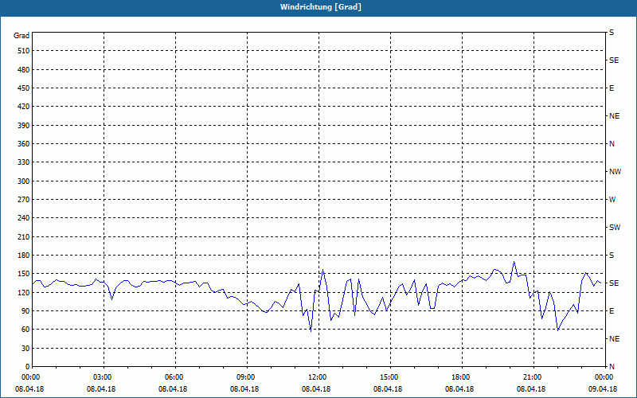Select the "330" y-axis value
Screen dimensions: 637x398
tap(24, 162)
